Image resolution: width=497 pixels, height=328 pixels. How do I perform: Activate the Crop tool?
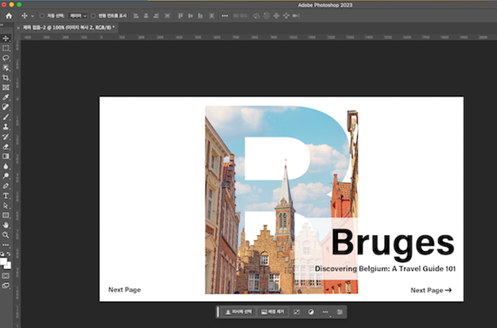point(6,78)
